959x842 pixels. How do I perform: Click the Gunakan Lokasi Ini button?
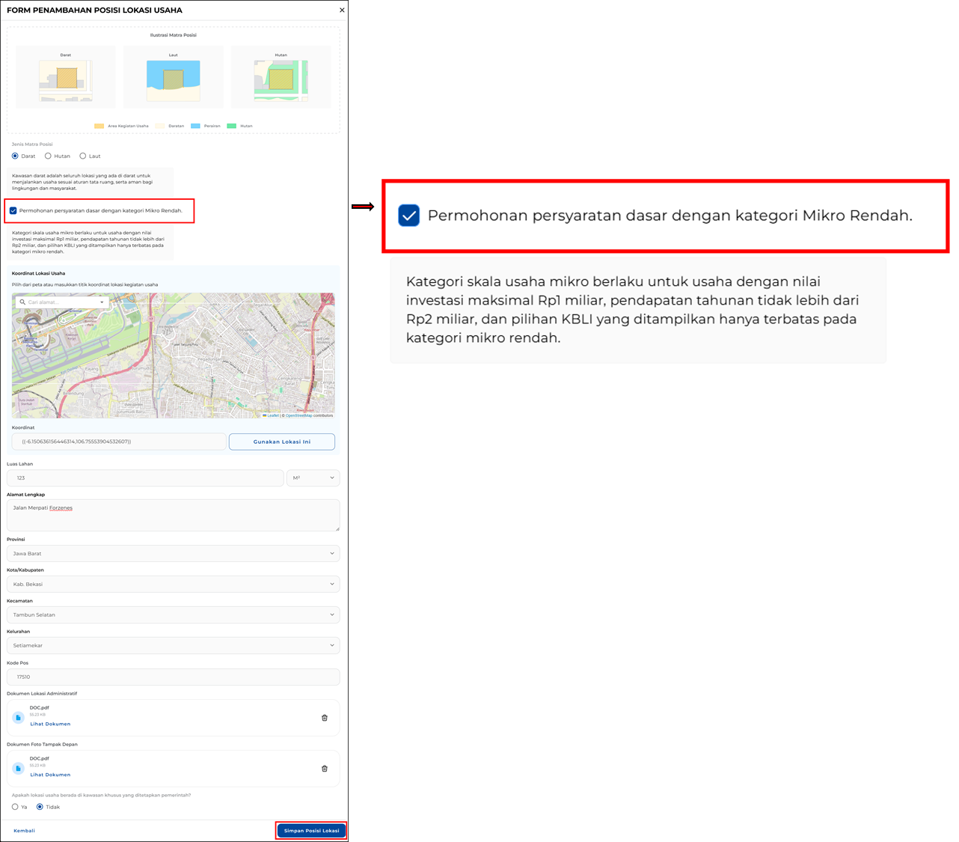[281, 442]
